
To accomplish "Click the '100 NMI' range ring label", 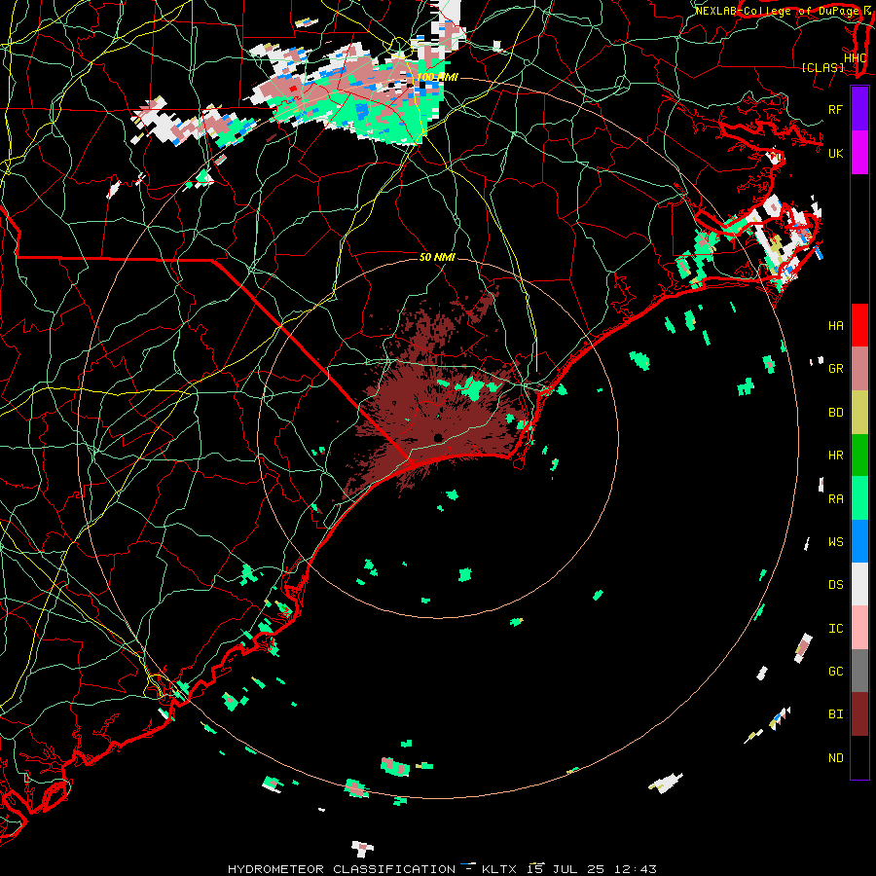I will tap(437, 77).
